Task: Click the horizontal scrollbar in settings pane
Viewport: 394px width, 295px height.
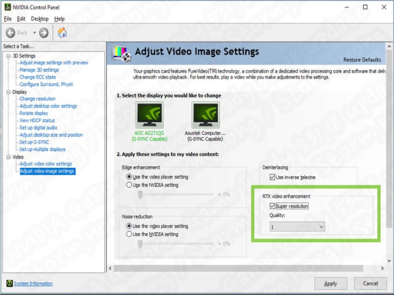Action: [x=238, y=268]
